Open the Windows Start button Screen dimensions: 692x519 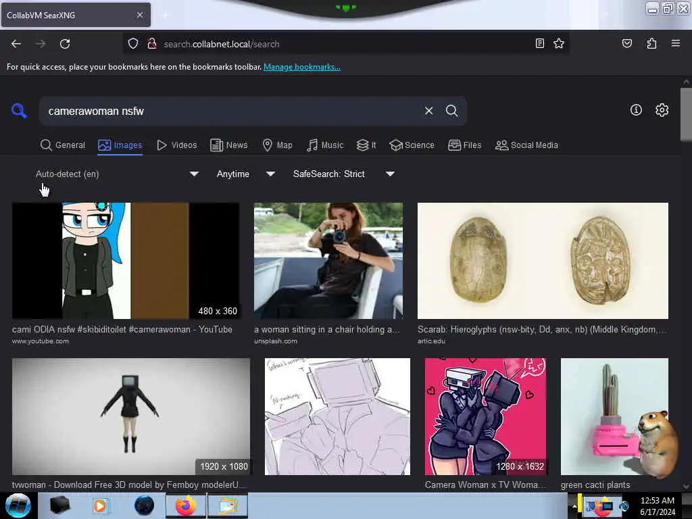[x=18, y=505]
